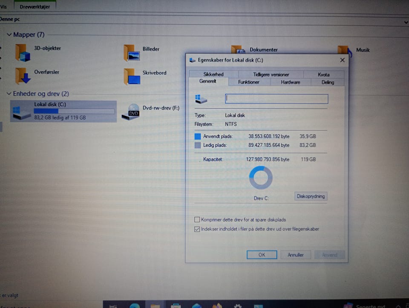Open Microsoft Edge from the taskbar
Viewport: 409px width, 308px height.
135,305
